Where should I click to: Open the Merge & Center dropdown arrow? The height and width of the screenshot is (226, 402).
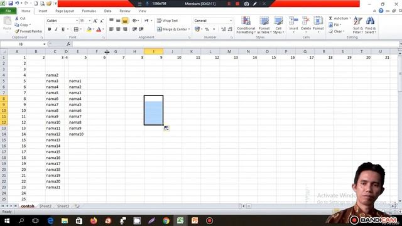pos(189,30)
